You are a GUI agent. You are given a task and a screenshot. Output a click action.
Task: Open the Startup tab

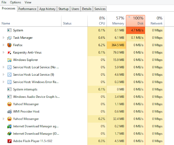pos(63,9)
